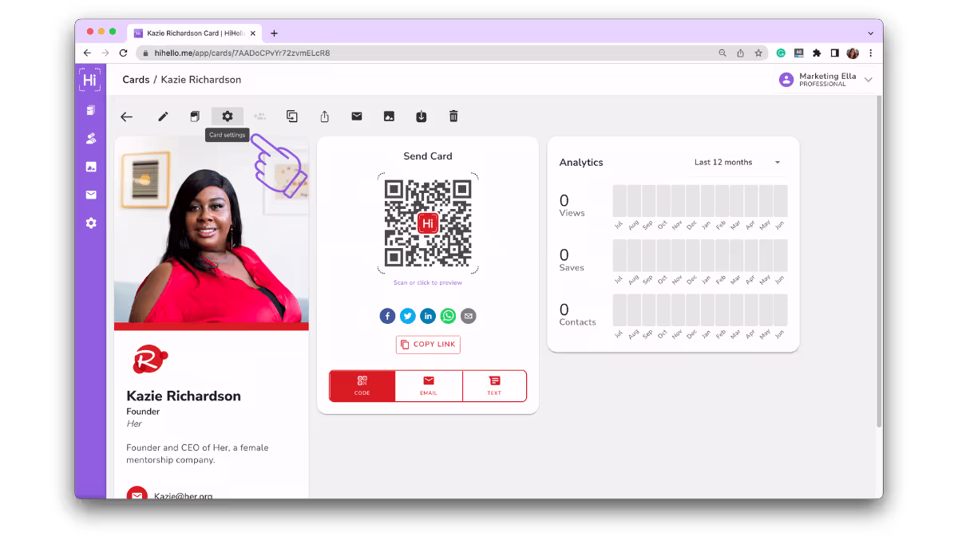Click the browser reload button
The image size is (958, 540).
pos(123,53)
